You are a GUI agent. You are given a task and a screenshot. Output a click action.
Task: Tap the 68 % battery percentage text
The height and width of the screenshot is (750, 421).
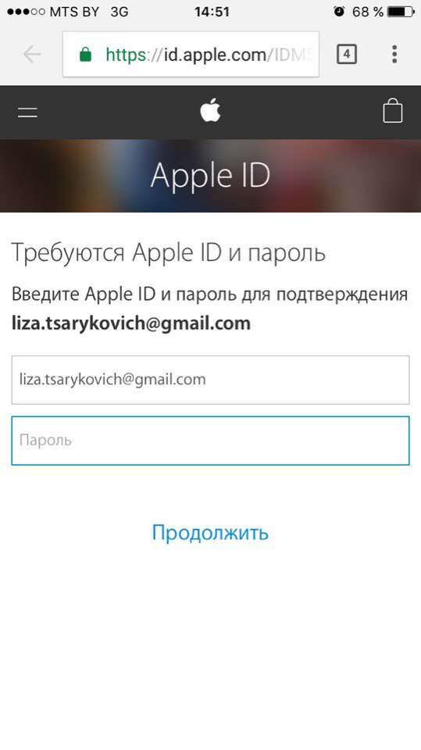367,12
